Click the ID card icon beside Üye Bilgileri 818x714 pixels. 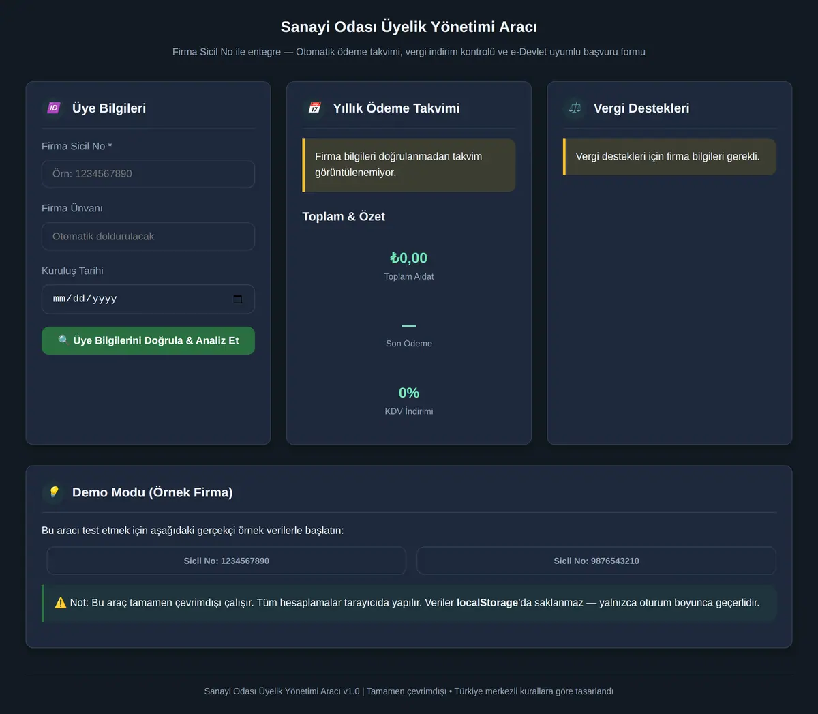coord(53,108)
